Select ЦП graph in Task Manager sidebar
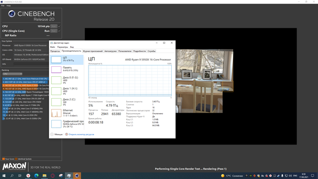Viewport: 318px width, 179px height. [67, 60]
